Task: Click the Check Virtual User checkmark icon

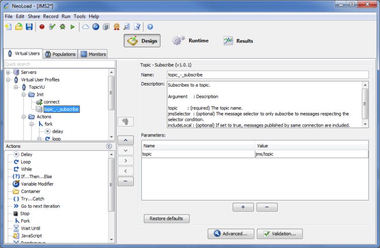Action: pyautogui.click(x=52, y=27)
